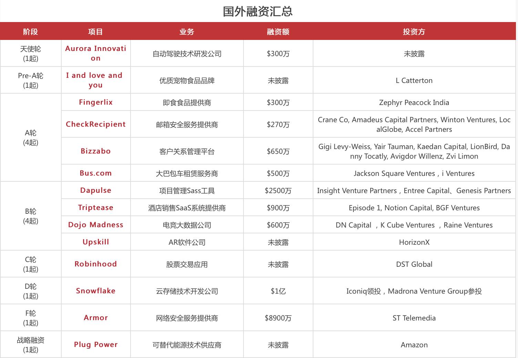
Task: Click the Dojo Madness project name
Action: point(96,225)
